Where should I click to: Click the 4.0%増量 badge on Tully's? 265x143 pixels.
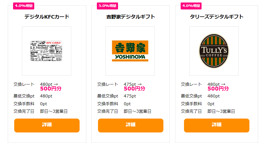(x=191, y=6)
